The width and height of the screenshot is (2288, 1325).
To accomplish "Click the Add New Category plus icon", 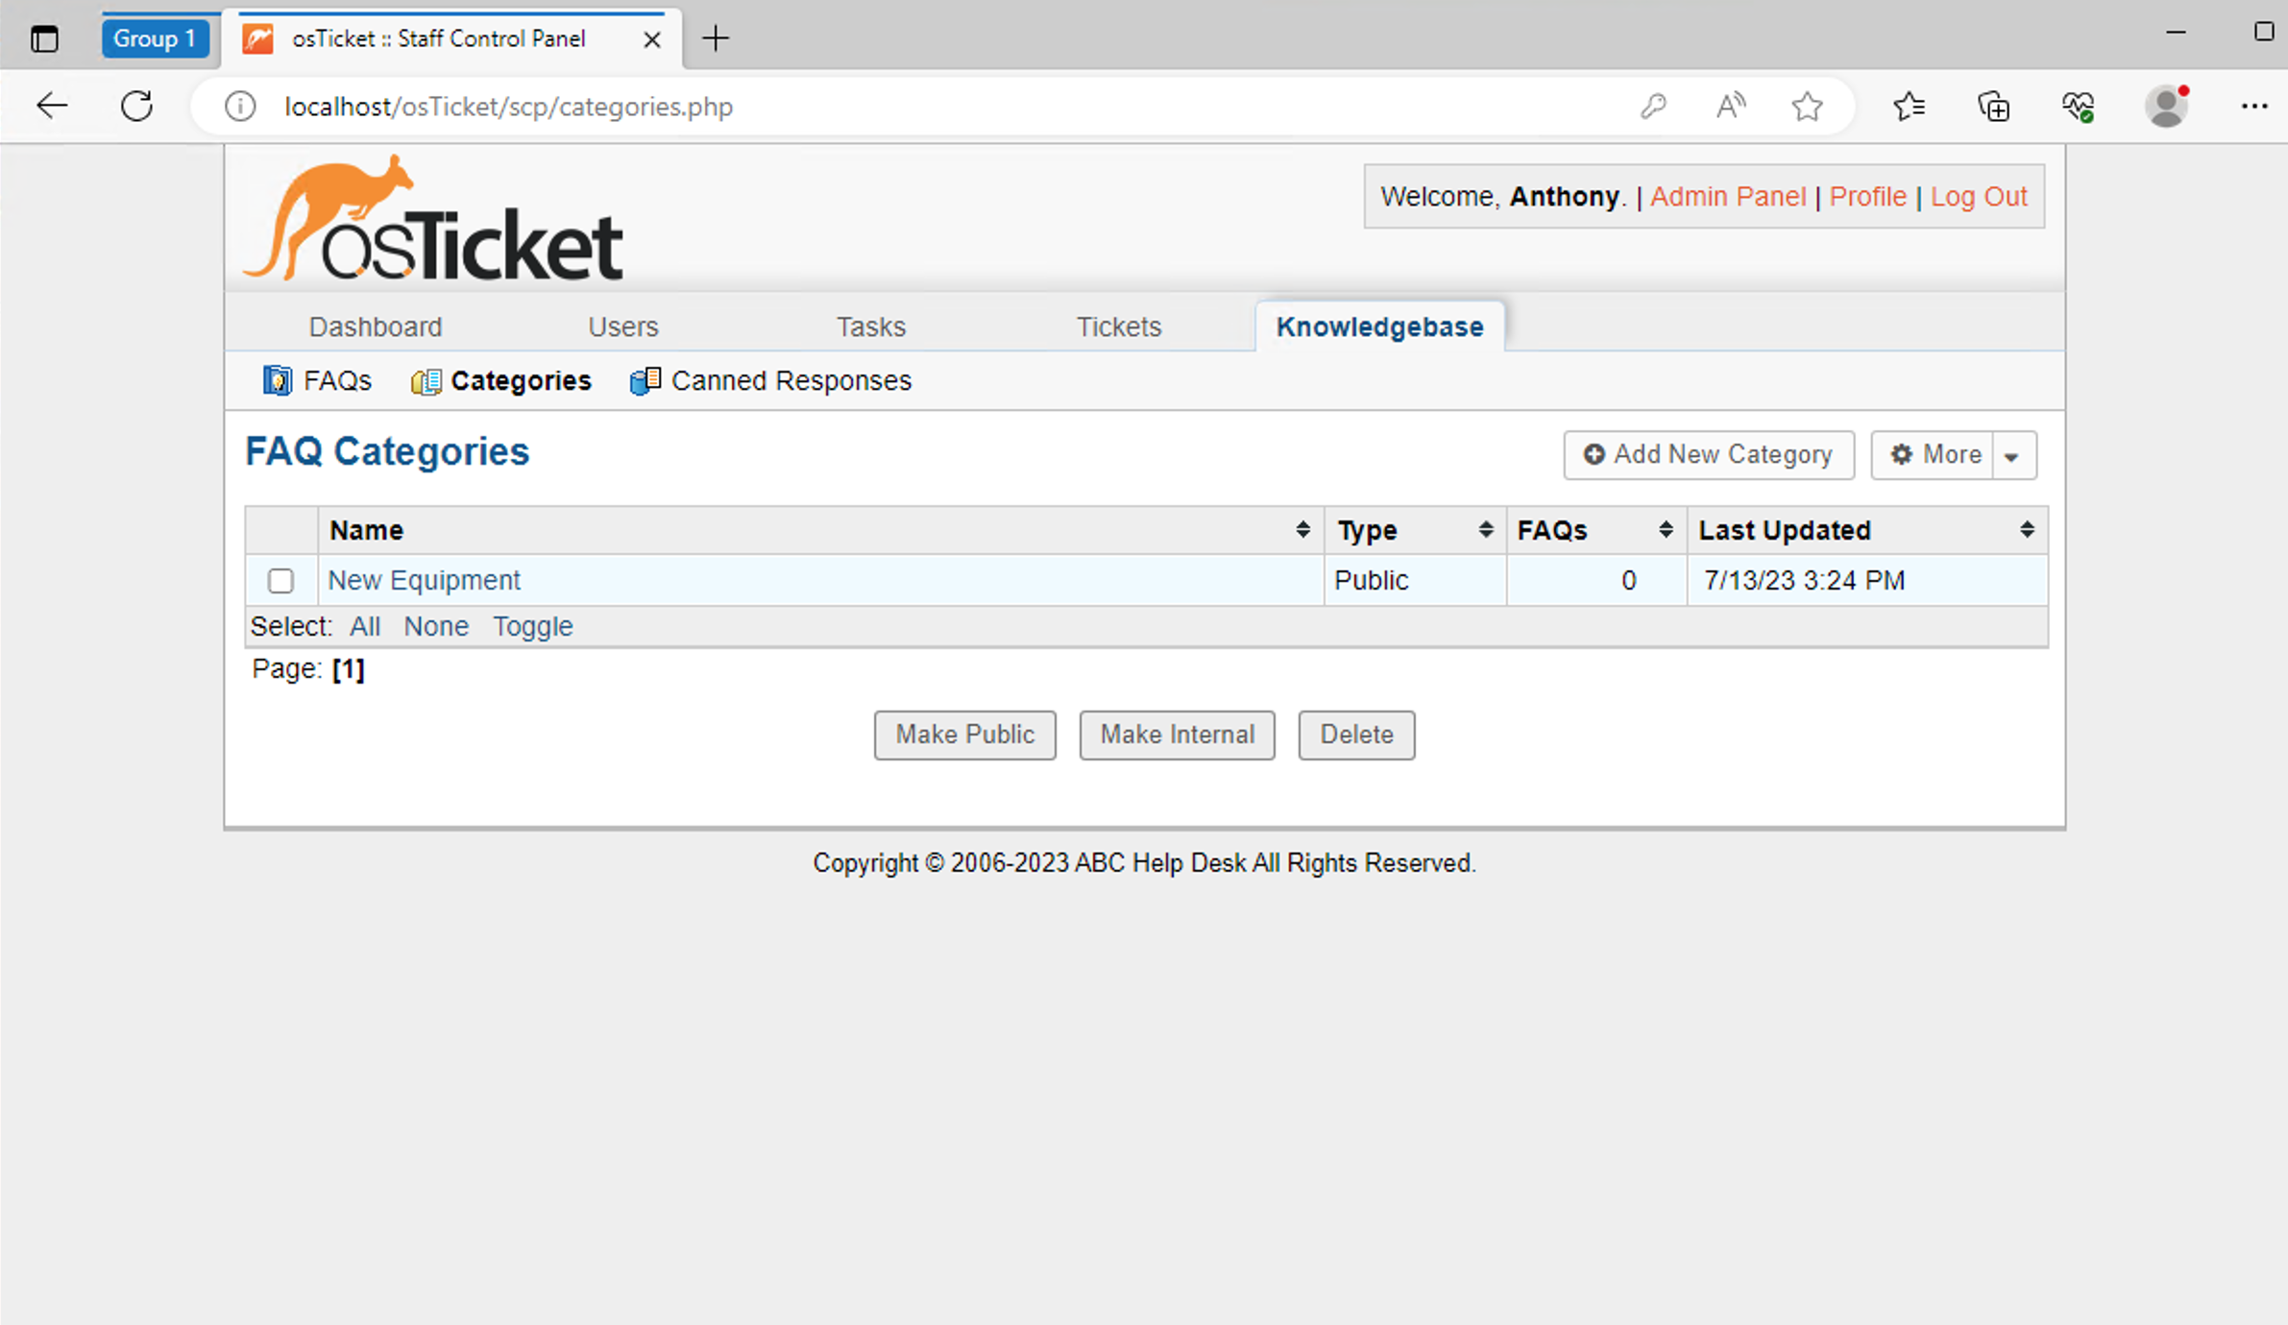I will pos(1594,454).
